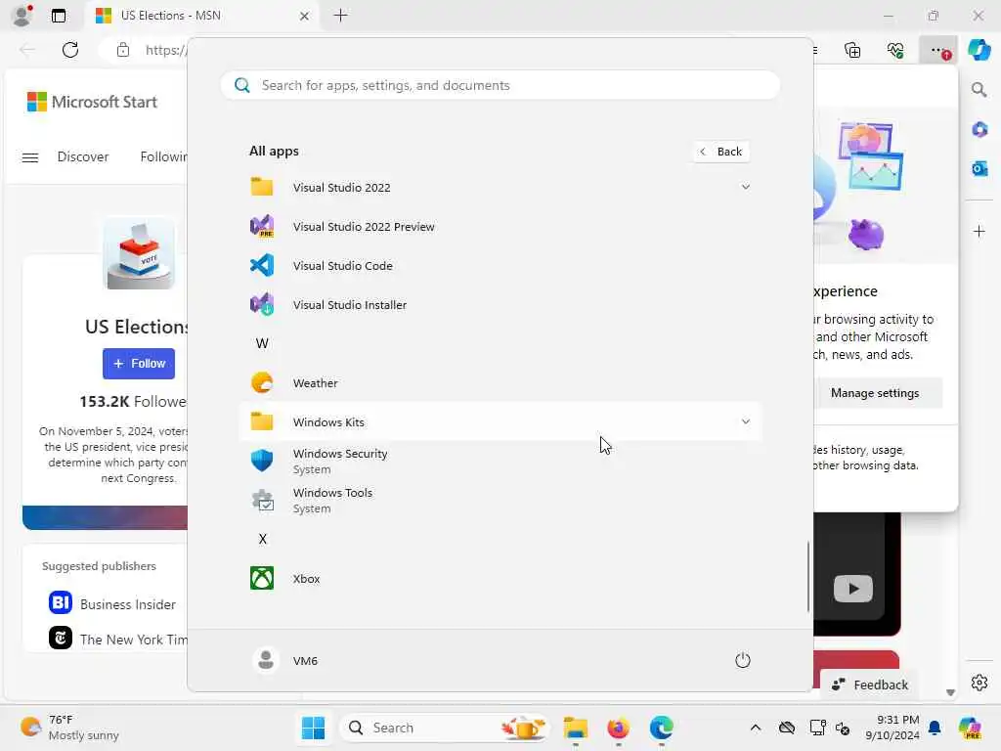Open Business Insider suggested publisher
The height and width of the screenshot is (751, 1001).
point(112,603)
